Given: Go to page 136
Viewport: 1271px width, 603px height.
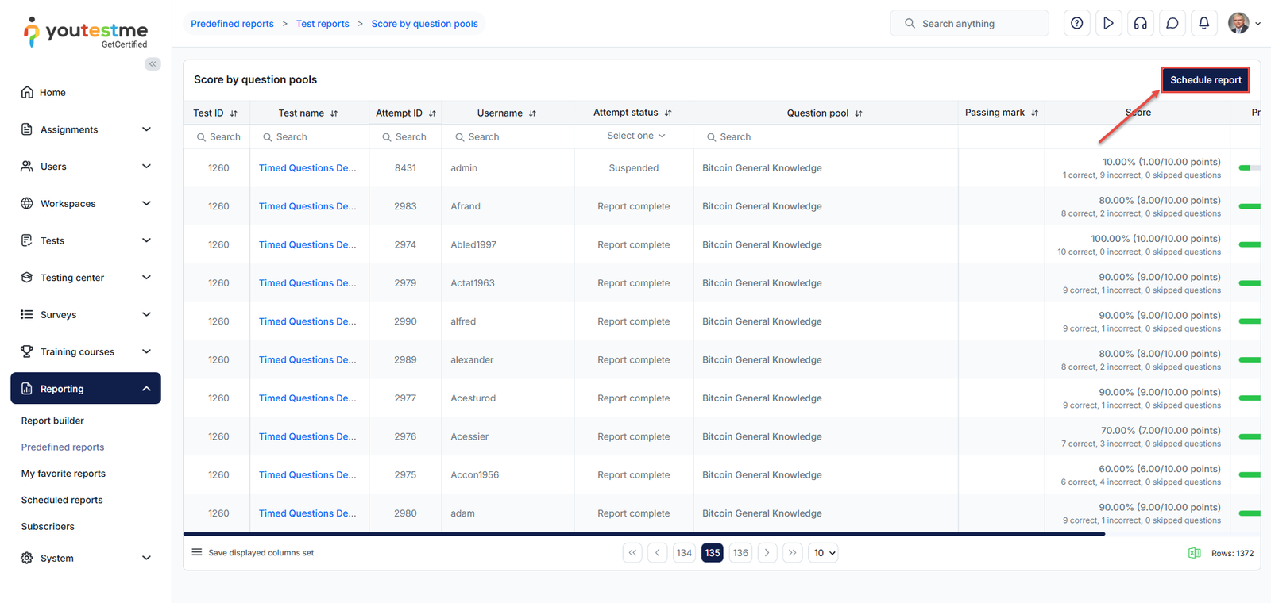Looking at the screenshot, I should 740,553.
